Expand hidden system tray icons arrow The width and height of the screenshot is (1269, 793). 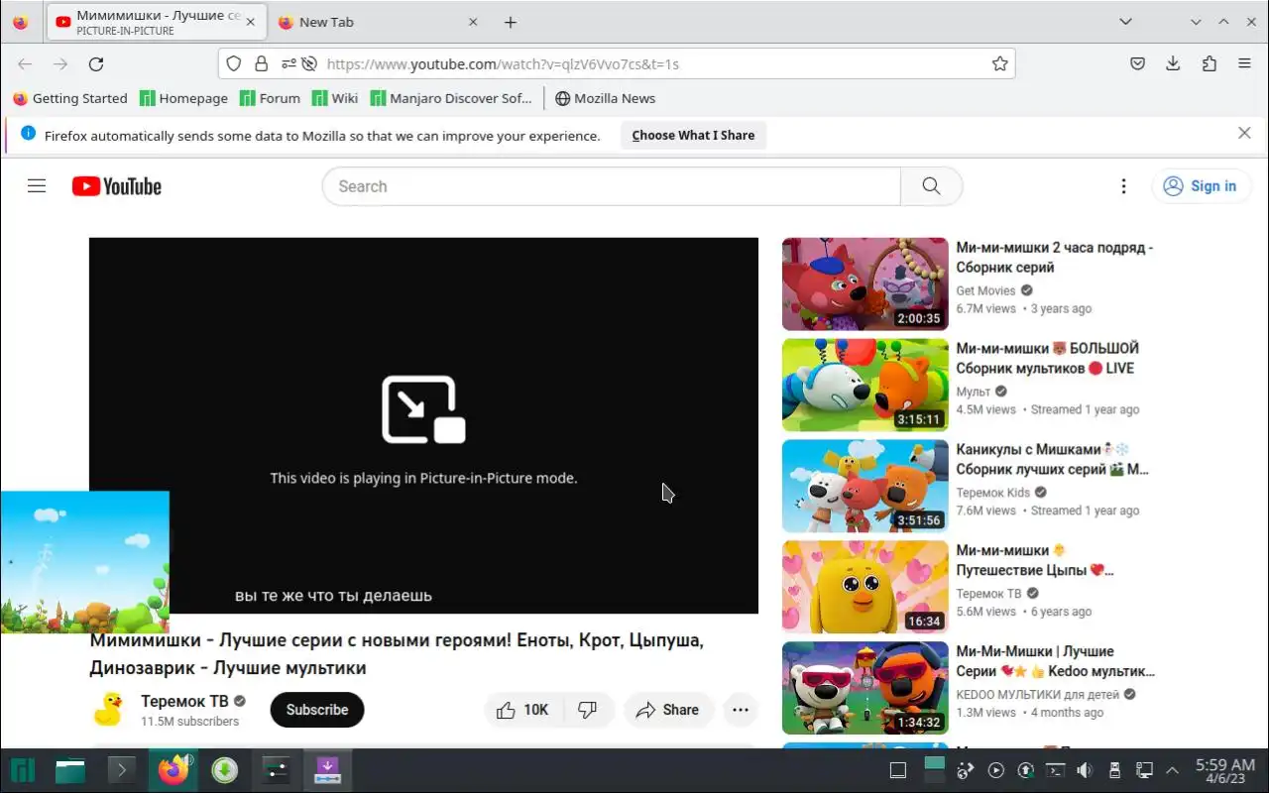tap(1173, 770)
